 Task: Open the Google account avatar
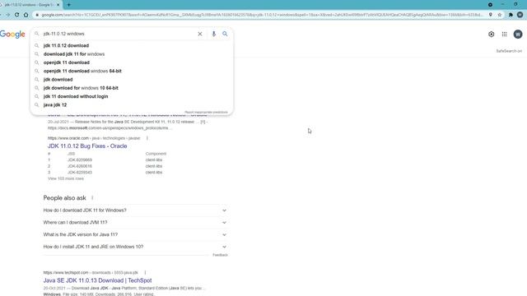518,35
